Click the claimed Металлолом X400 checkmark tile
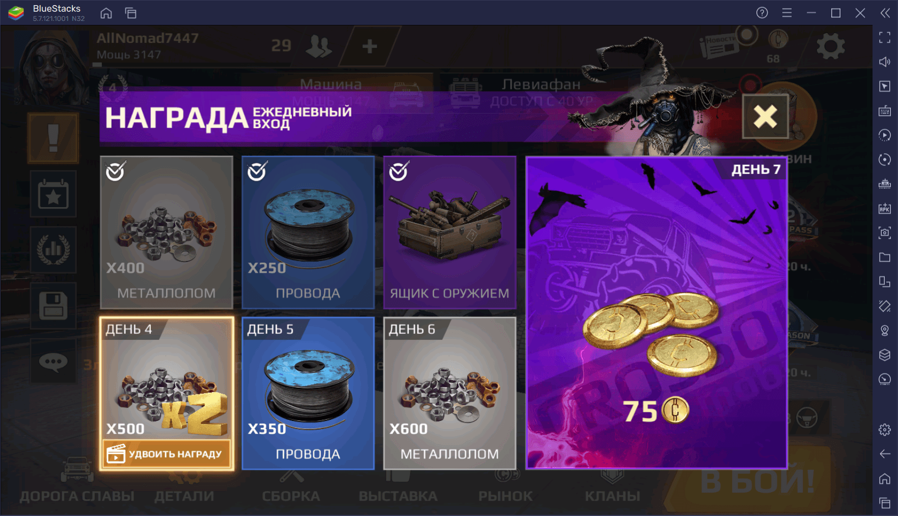 pos(167,233)
